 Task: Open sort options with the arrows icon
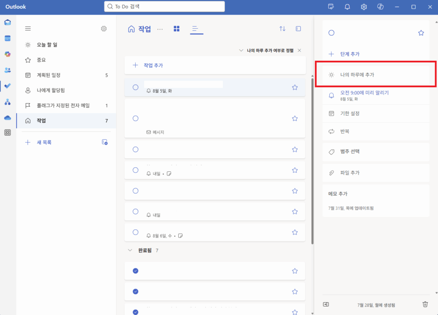pos(282,29)
